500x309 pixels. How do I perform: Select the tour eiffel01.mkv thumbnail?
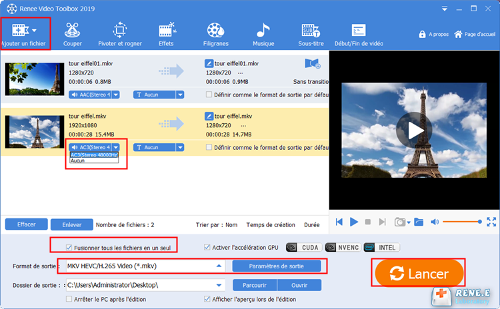pos(35,79)
